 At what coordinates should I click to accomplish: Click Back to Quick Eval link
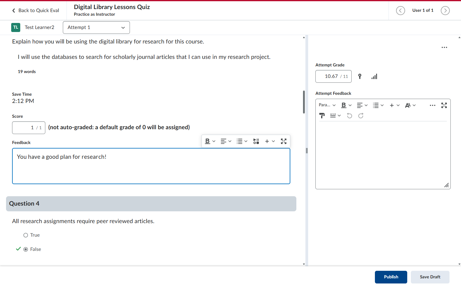[x=35, y=11]
